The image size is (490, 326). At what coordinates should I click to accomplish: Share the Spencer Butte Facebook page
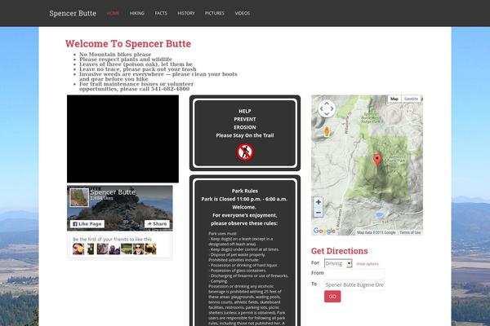click(x=157, y=223)
